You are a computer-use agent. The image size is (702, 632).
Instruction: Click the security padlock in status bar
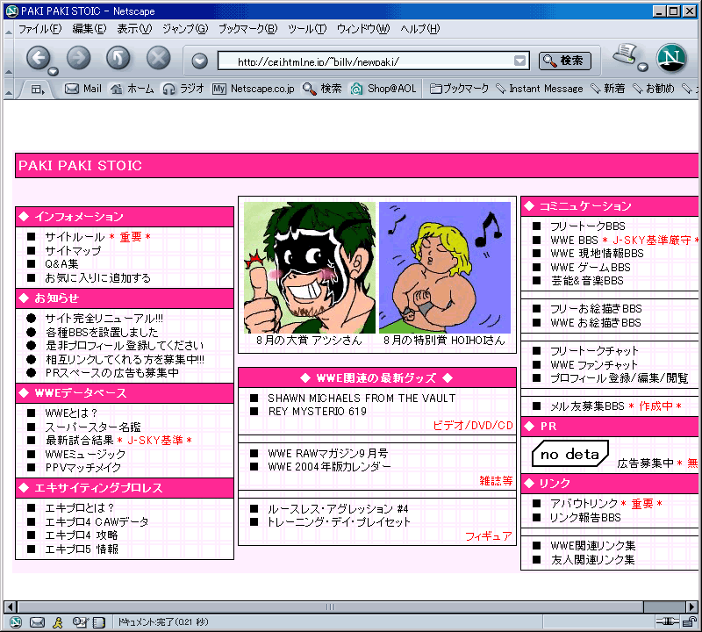coord(690,621)
